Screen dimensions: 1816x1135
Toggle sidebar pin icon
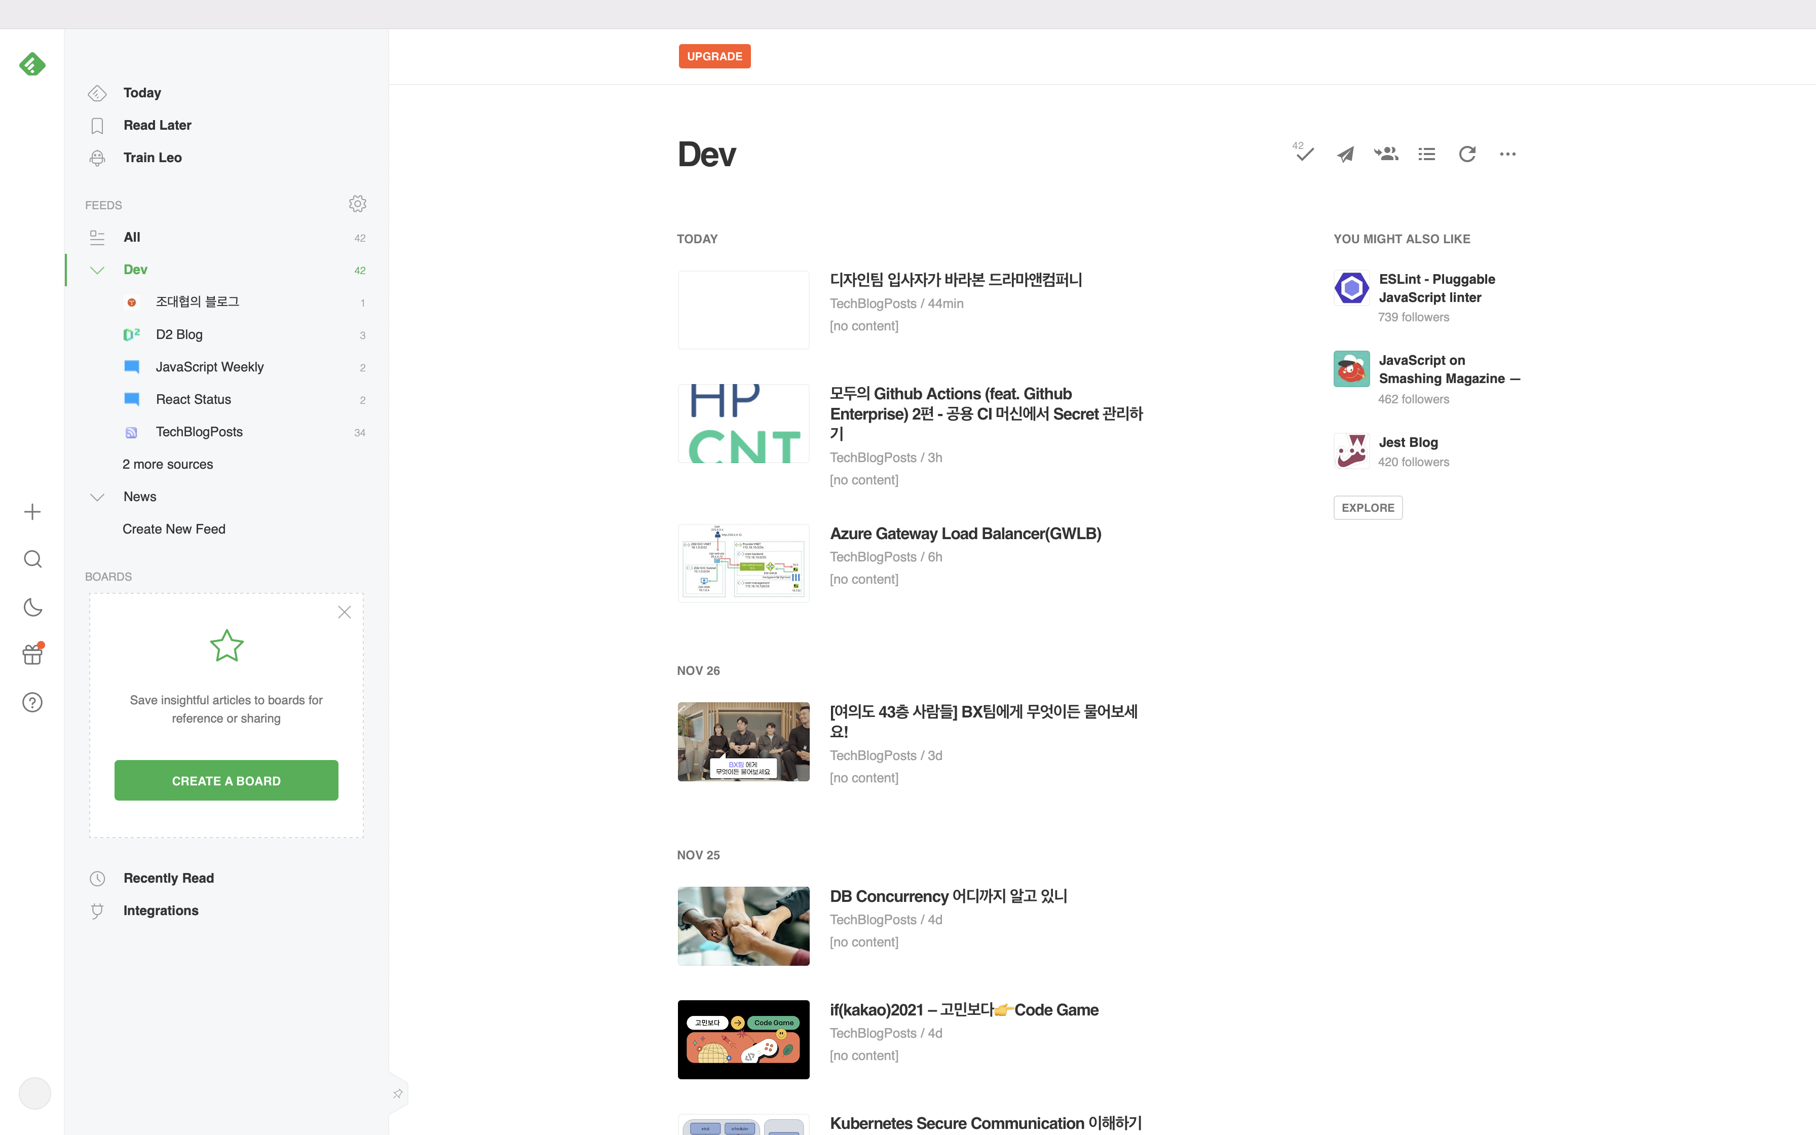point(398,1094)
